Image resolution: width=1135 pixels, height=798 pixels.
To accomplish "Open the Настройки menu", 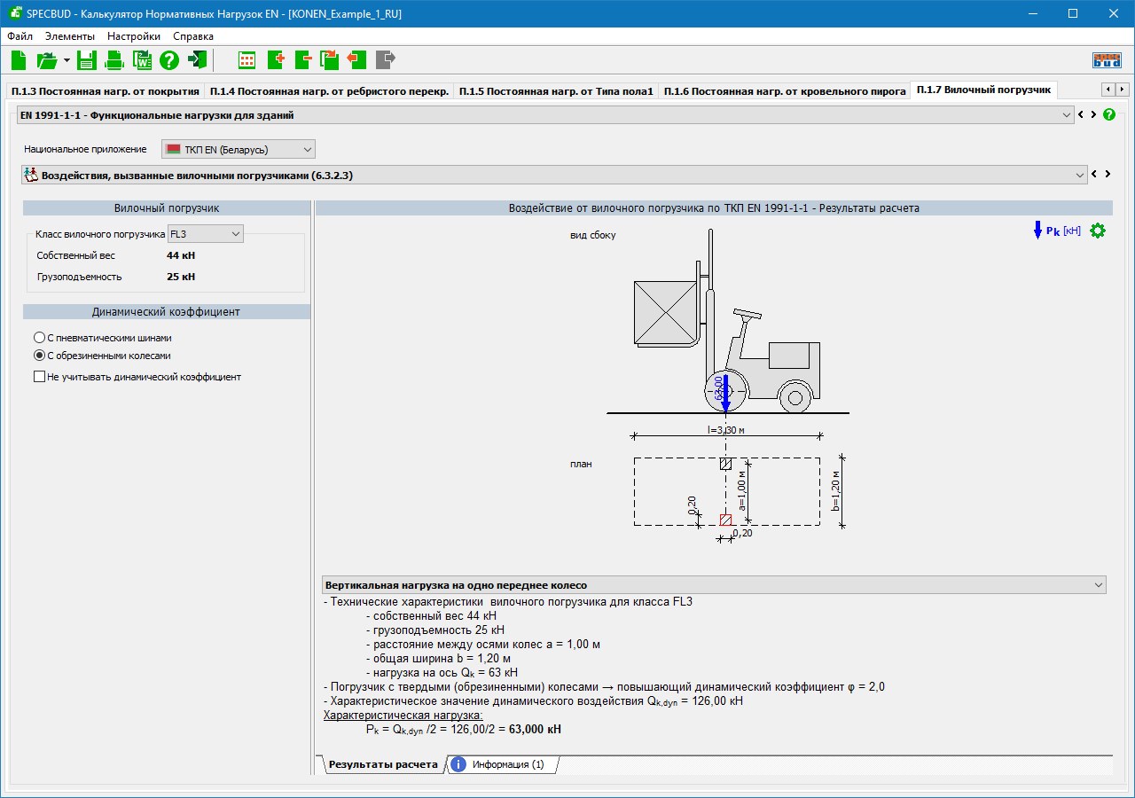I will (x=134, y=36).
